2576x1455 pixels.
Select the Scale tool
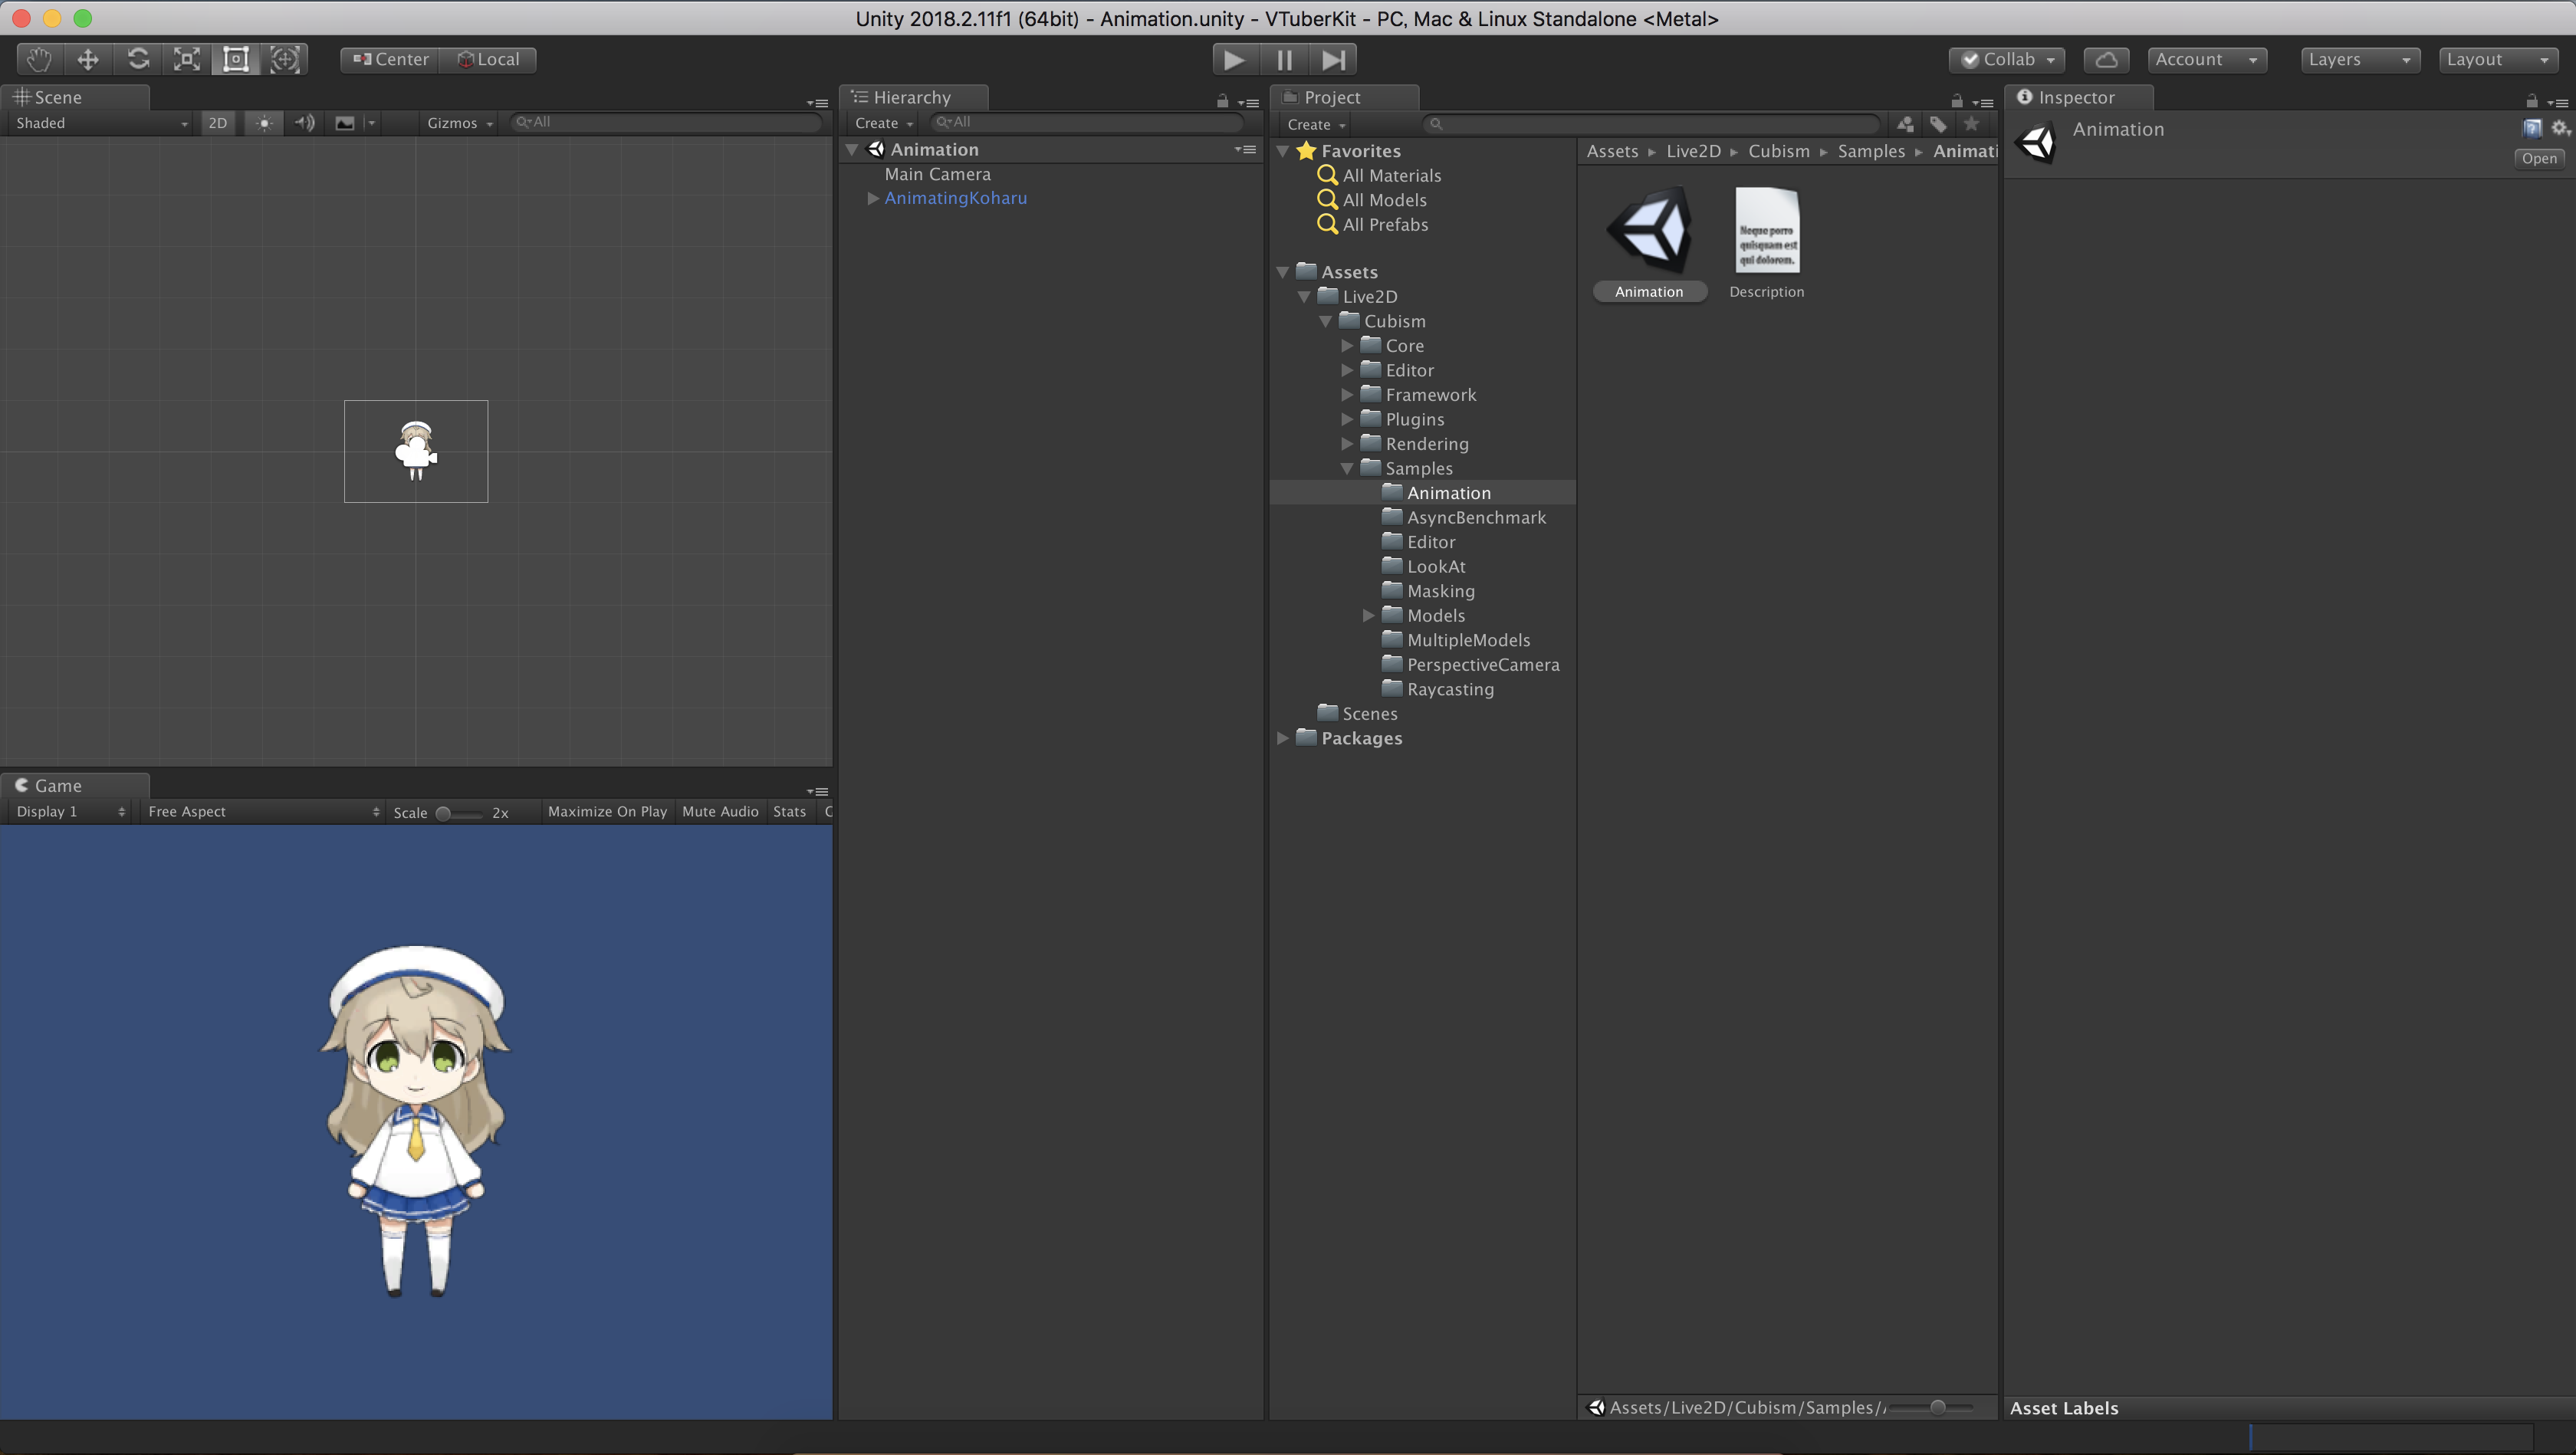(187, 59)
